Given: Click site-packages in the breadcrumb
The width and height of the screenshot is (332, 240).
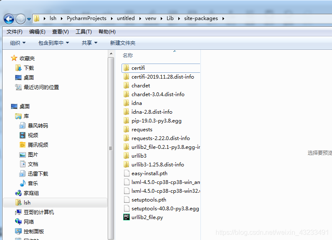Looking at the screenshot, I should pos(201,18).
